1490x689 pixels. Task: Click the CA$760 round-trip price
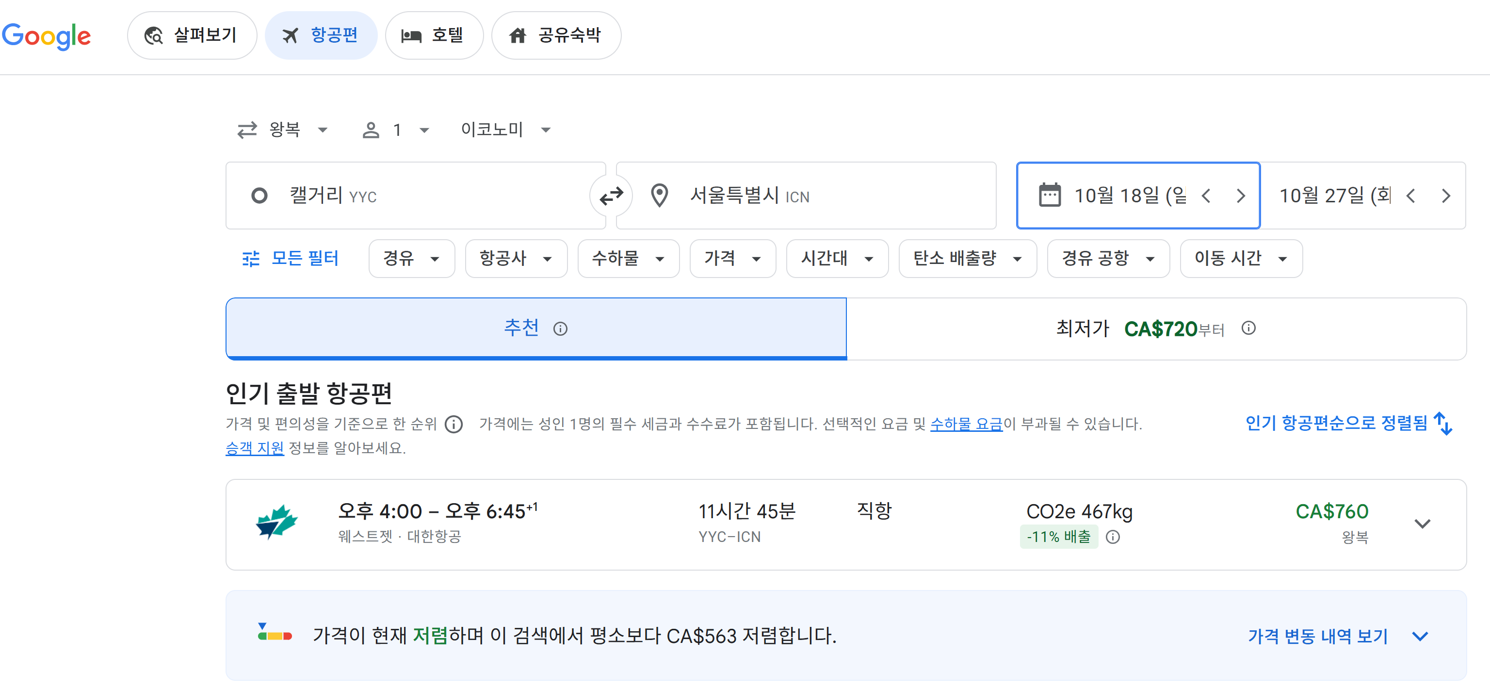[1331, 511]
